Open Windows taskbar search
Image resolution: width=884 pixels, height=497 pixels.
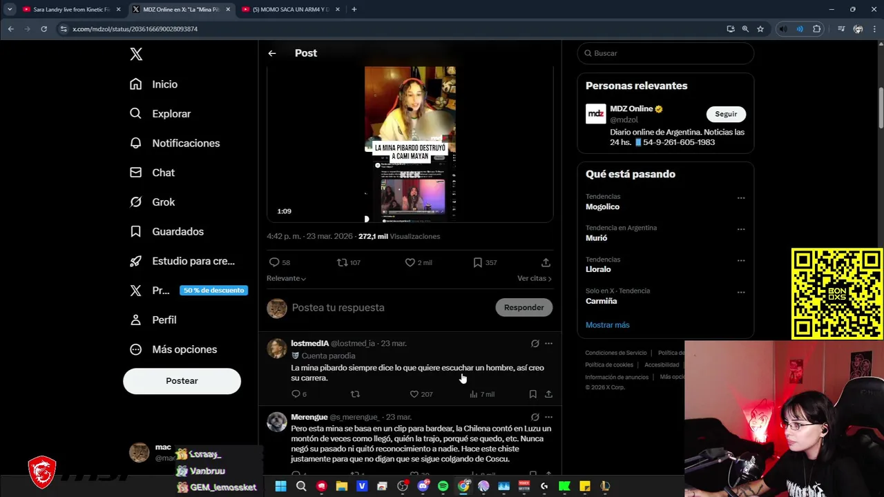point(301,487)
